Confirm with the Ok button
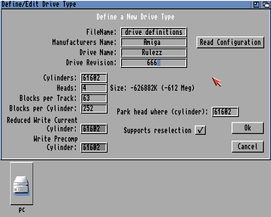This screenshot has width=271, height=217. tap(248, 128)
